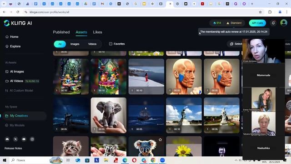The width and height of the screenshot is (291, 164).
Task: Click the Select button
Action: click(236, 44)
